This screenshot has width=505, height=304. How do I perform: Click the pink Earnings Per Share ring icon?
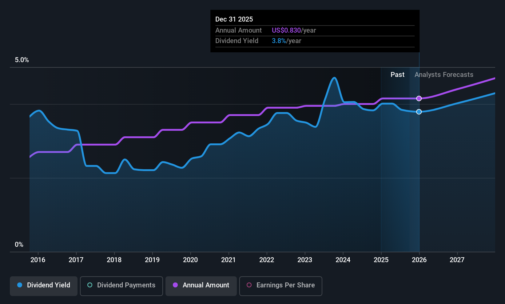click(249, 285)
